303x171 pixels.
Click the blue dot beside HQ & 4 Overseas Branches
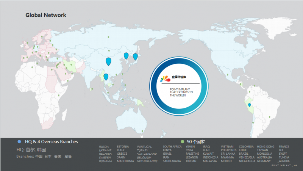click(x=19, y=141)
